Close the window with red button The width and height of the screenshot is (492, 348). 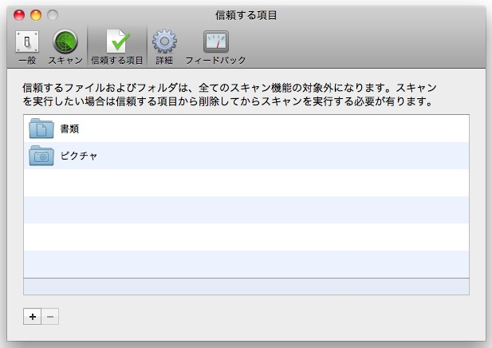[19, 15]
